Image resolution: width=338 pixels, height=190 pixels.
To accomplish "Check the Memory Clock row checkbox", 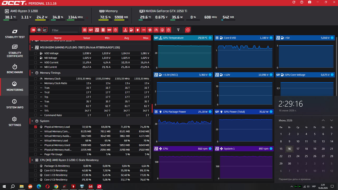I will 36,79.
